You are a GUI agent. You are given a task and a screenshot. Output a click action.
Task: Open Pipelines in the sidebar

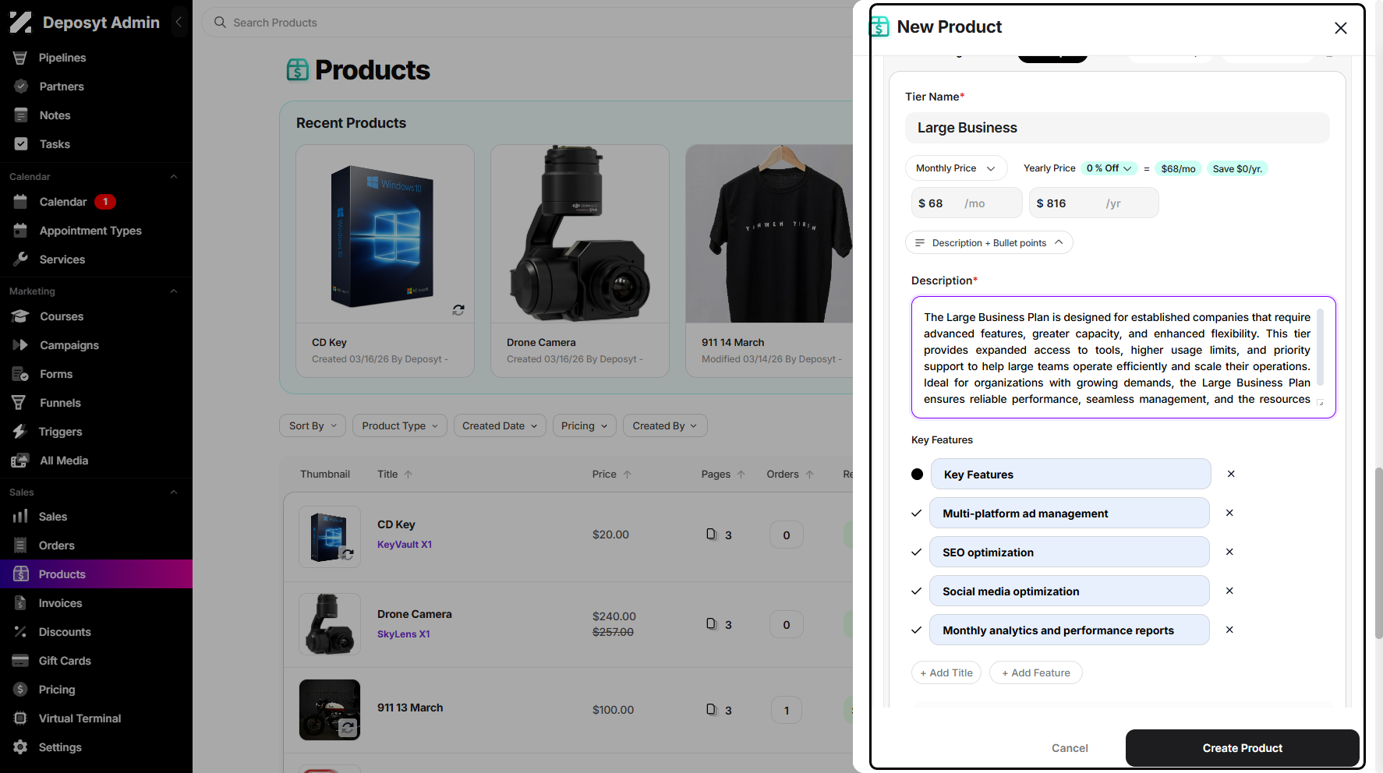(62, 58)
